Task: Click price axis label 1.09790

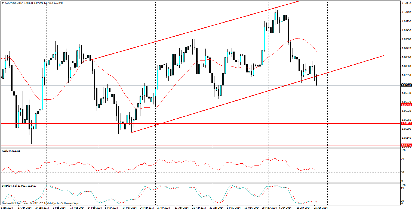Action: coord(406,21)
